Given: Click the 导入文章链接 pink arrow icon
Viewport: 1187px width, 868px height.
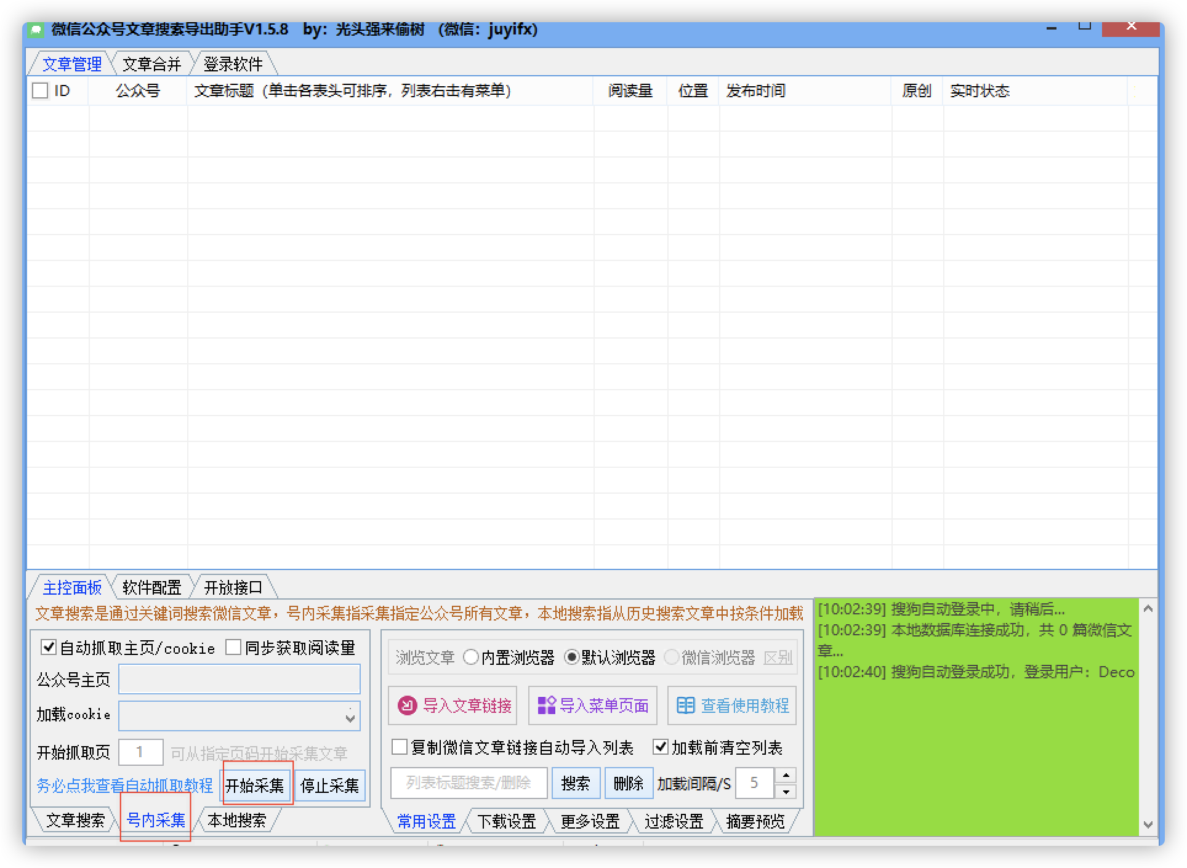Looking at the screenshot, I should pos(407,705).
